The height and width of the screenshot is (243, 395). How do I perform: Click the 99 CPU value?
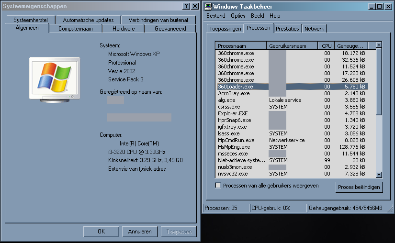(327, 160)
